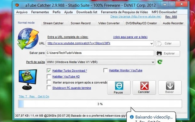Viewport: 195px width, 122px height.
Task: Click the Baixar download button
Action: [170, 87]
